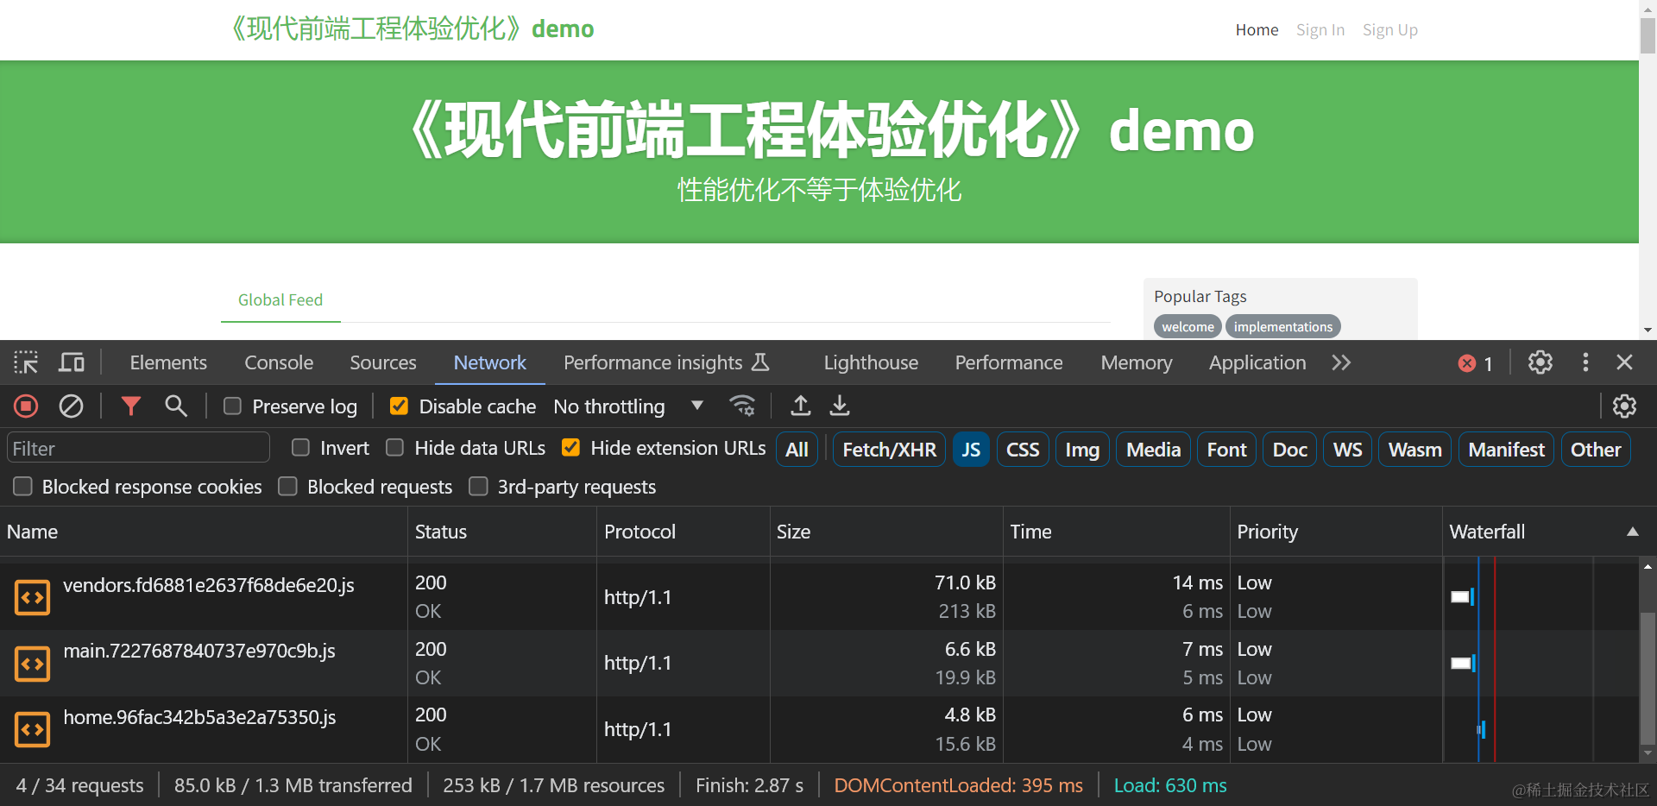The height and width of the screenshot is (806, 1657).
Task: Toggle device toolbar emulation icon
Action: pos(71,362)
